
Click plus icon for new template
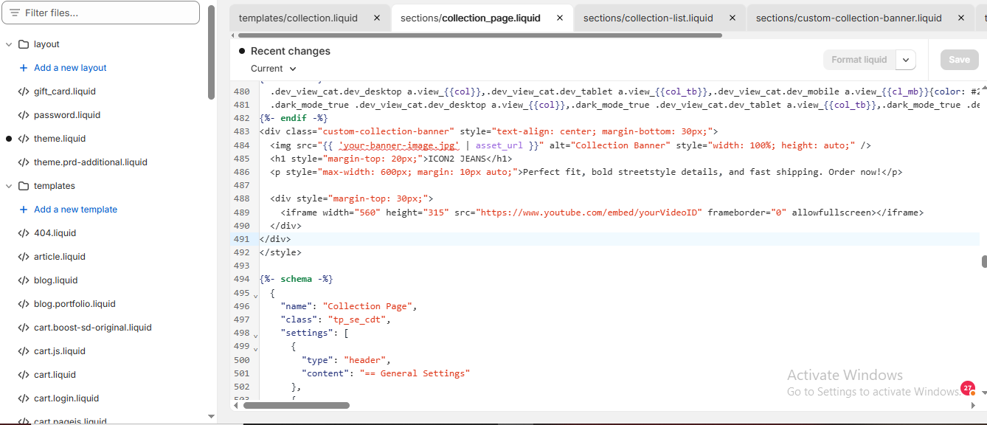coord(24,210)
